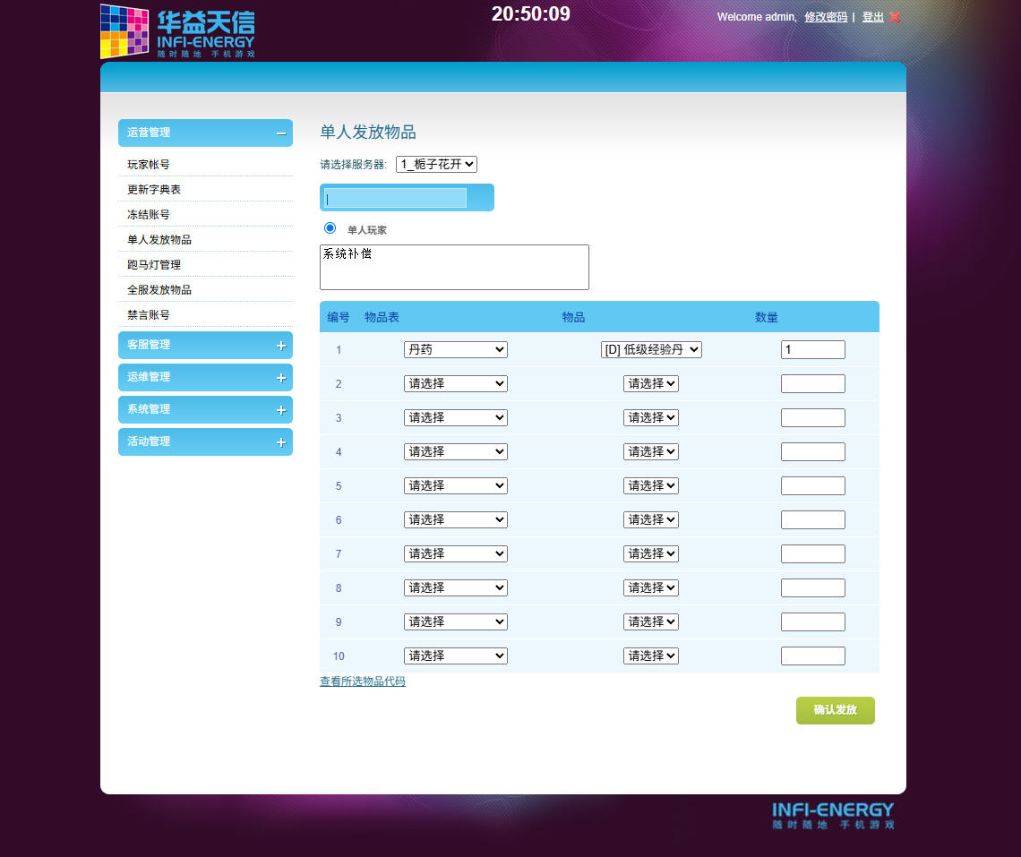Viewport: 1021px width, 857px height.
Task: Click the 查看所选物品代码 link
Action: pyautogui.click(x=363, y=681)
